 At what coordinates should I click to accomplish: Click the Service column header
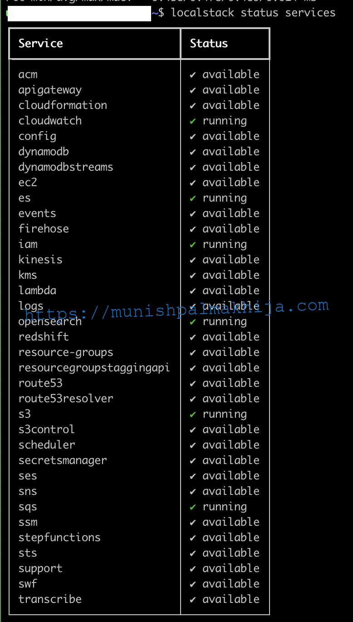pyautogui.click(x=41, y=43)
